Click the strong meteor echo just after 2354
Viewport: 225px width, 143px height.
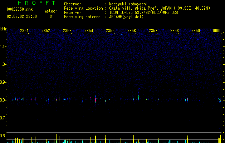pos(96,99)
